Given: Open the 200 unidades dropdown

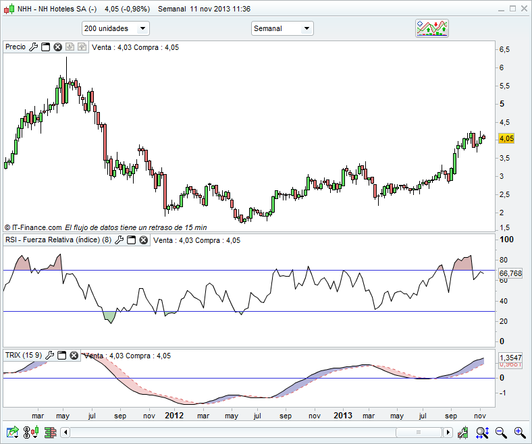Looking at the screenshot, I should tap(115, 28).
